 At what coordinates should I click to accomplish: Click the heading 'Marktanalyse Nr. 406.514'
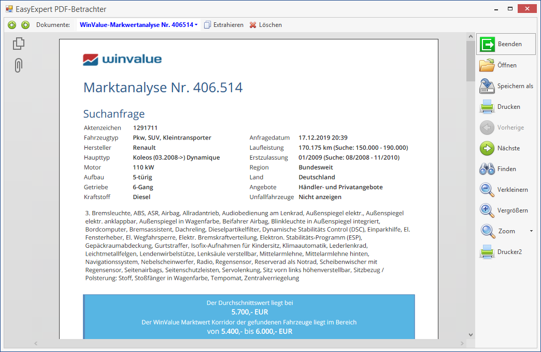(163, 88)
